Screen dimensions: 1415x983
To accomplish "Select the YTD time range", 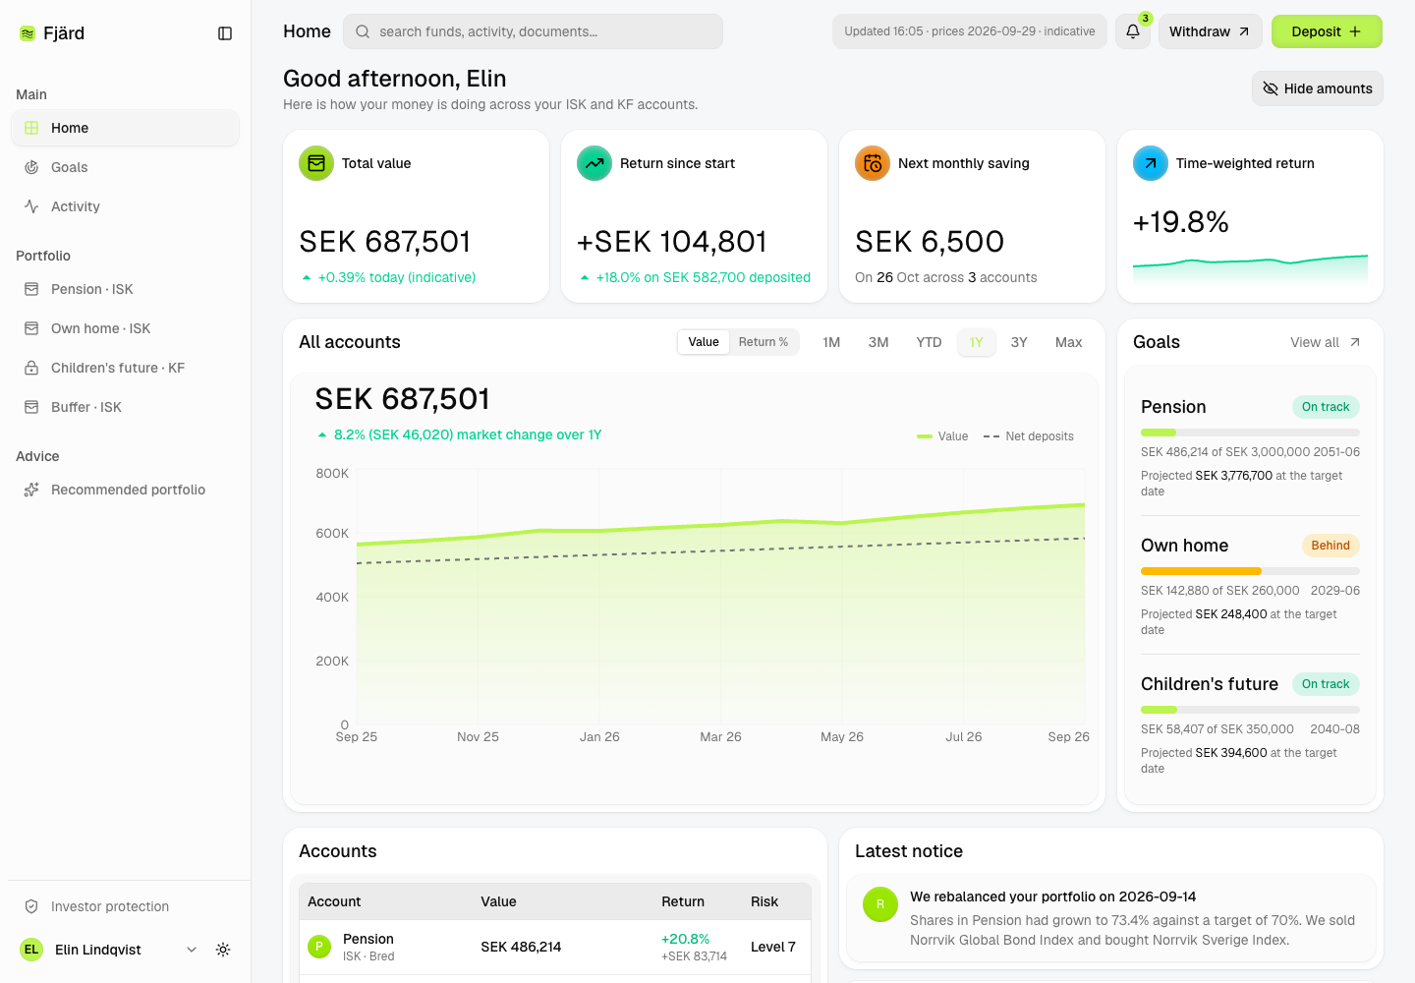I will pyautogui.click(x=929, y=342).
